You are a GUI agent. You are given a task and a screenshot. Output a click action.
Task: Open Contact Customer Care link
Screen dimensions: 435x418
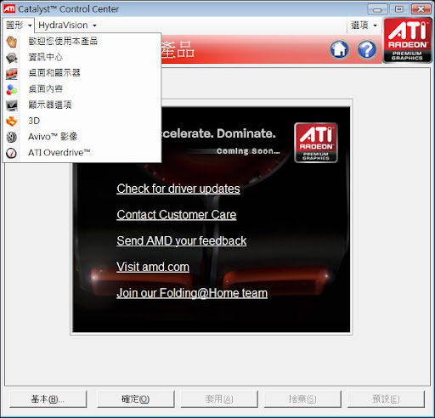(177, 215)
